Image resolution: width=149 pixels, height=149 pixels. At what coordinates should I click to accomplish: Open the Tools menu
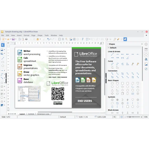(47, 35)
